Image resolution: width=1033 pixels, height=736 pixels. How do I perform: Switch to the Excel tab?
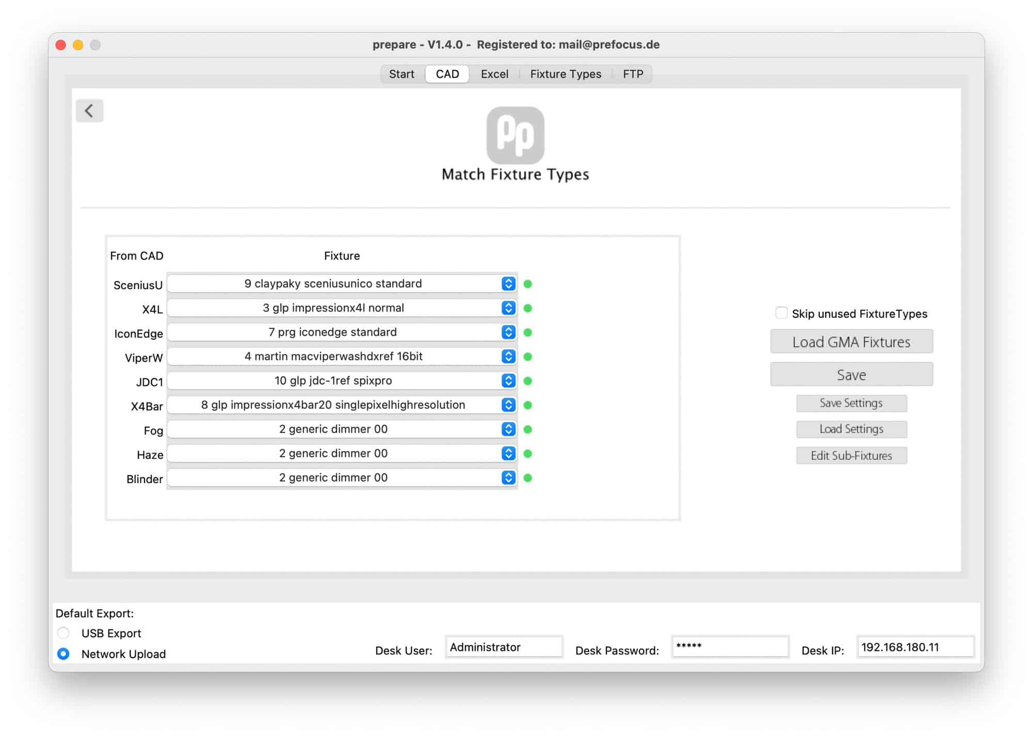tap(494, 74)
